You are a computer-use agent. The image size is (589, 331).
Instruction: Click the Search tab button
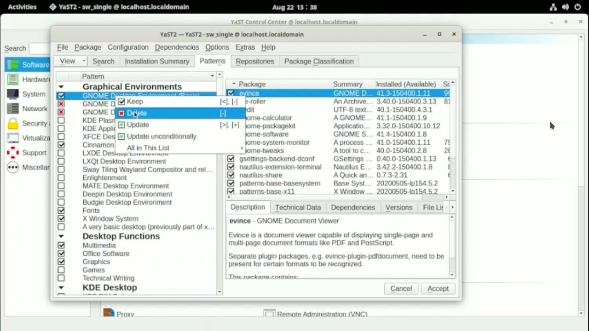103,61
